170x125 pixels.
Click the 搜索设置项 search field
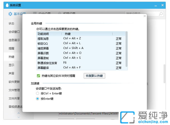point(141,14)
